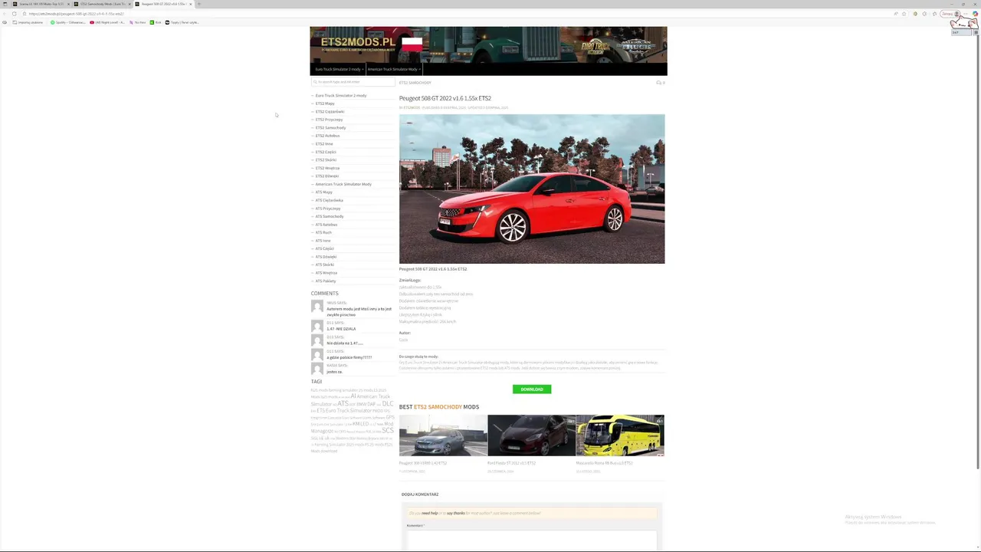981x552 pixels.
Task: Open a new browser tab with plus button
Action: pos(198,4)
